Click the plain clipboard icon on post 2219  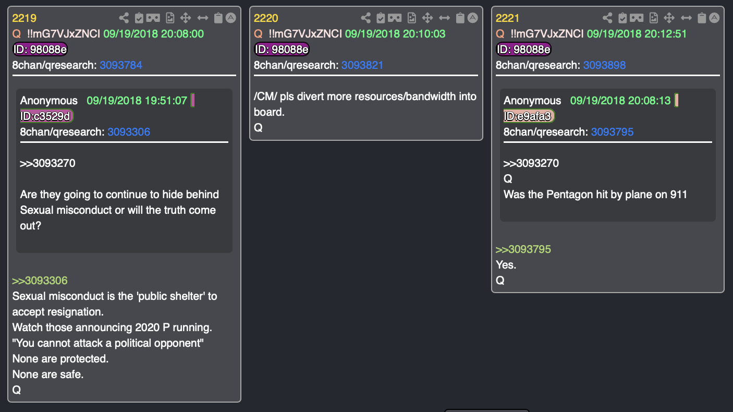coord(218,18)
